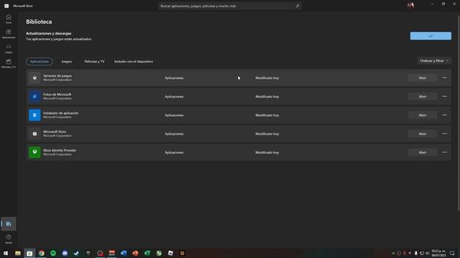Open Steam from the taskbar
Image resolution: width=460 pixels, height=258 pixels.
click(x=77, y=253)
